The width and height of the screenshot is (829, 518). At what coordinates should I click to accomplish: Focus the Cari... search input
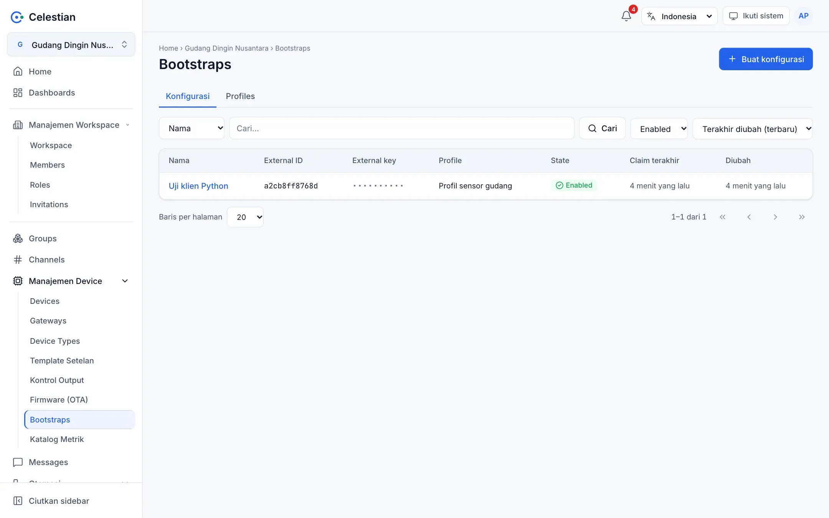click(x=401, y=128)
